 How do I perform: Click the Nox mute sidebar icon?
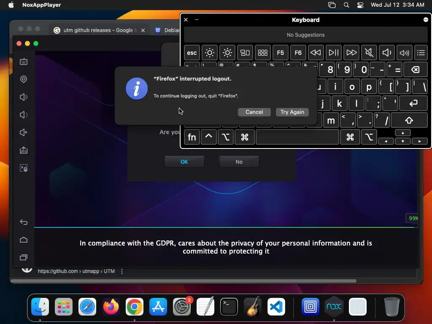coord(24,132)
